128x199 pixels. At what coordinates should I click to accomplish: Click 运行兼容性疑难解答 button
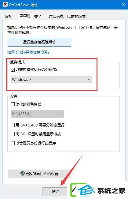[39, 42]
